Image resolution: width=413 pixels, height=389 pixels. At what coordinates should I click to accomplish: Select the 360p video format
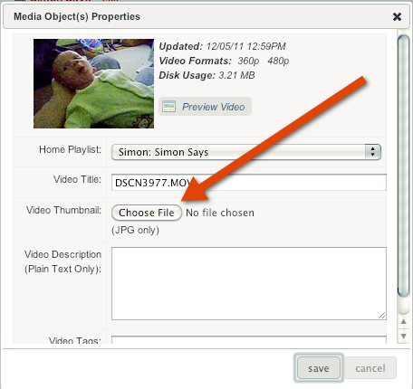tap(248, 61)
